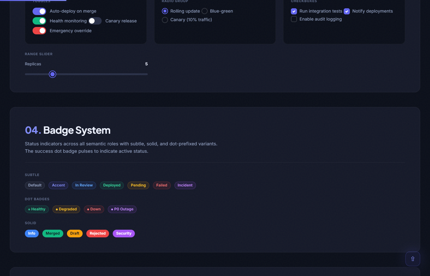
Task: Disable the Emergency override switch
Action: click(x=39, y=31)
